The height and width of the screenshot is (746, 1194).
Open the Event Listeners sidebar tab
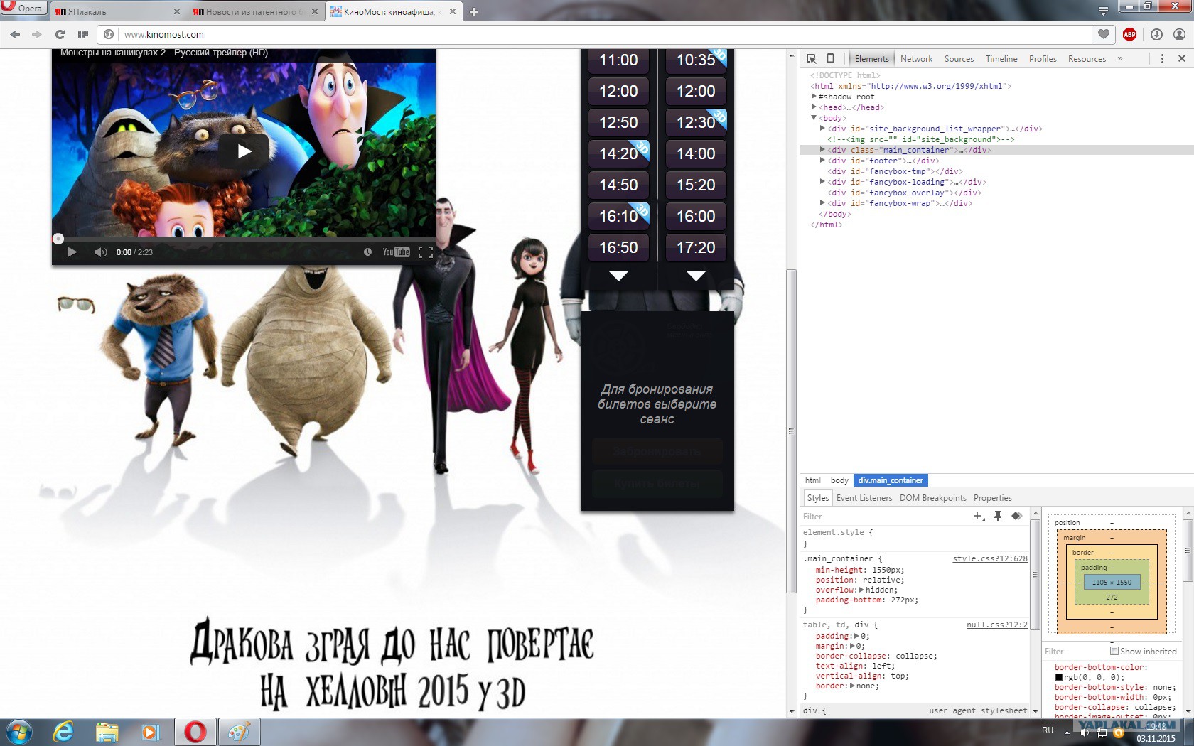[x=864, y=498]
